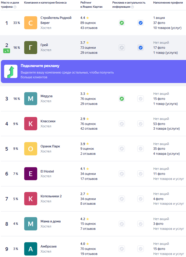The image size is (186, 257).
Task: Click green arrow icon in Подключите рекламу banner
Action: pos(11,71)
